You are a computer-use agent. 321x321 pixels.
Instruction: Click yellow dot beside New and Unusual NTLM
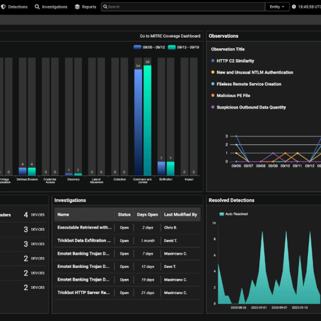(213, 72)
